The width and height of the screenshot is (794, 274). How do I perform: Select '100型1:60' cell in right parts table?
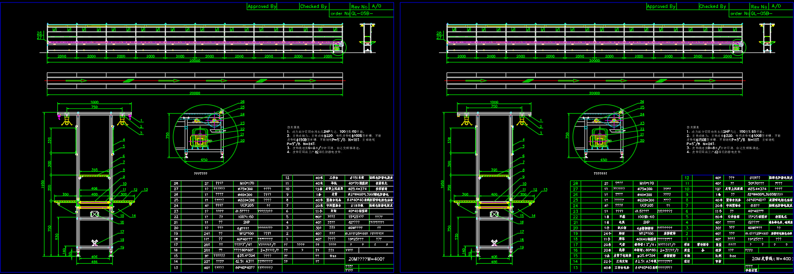coord(646,217)
